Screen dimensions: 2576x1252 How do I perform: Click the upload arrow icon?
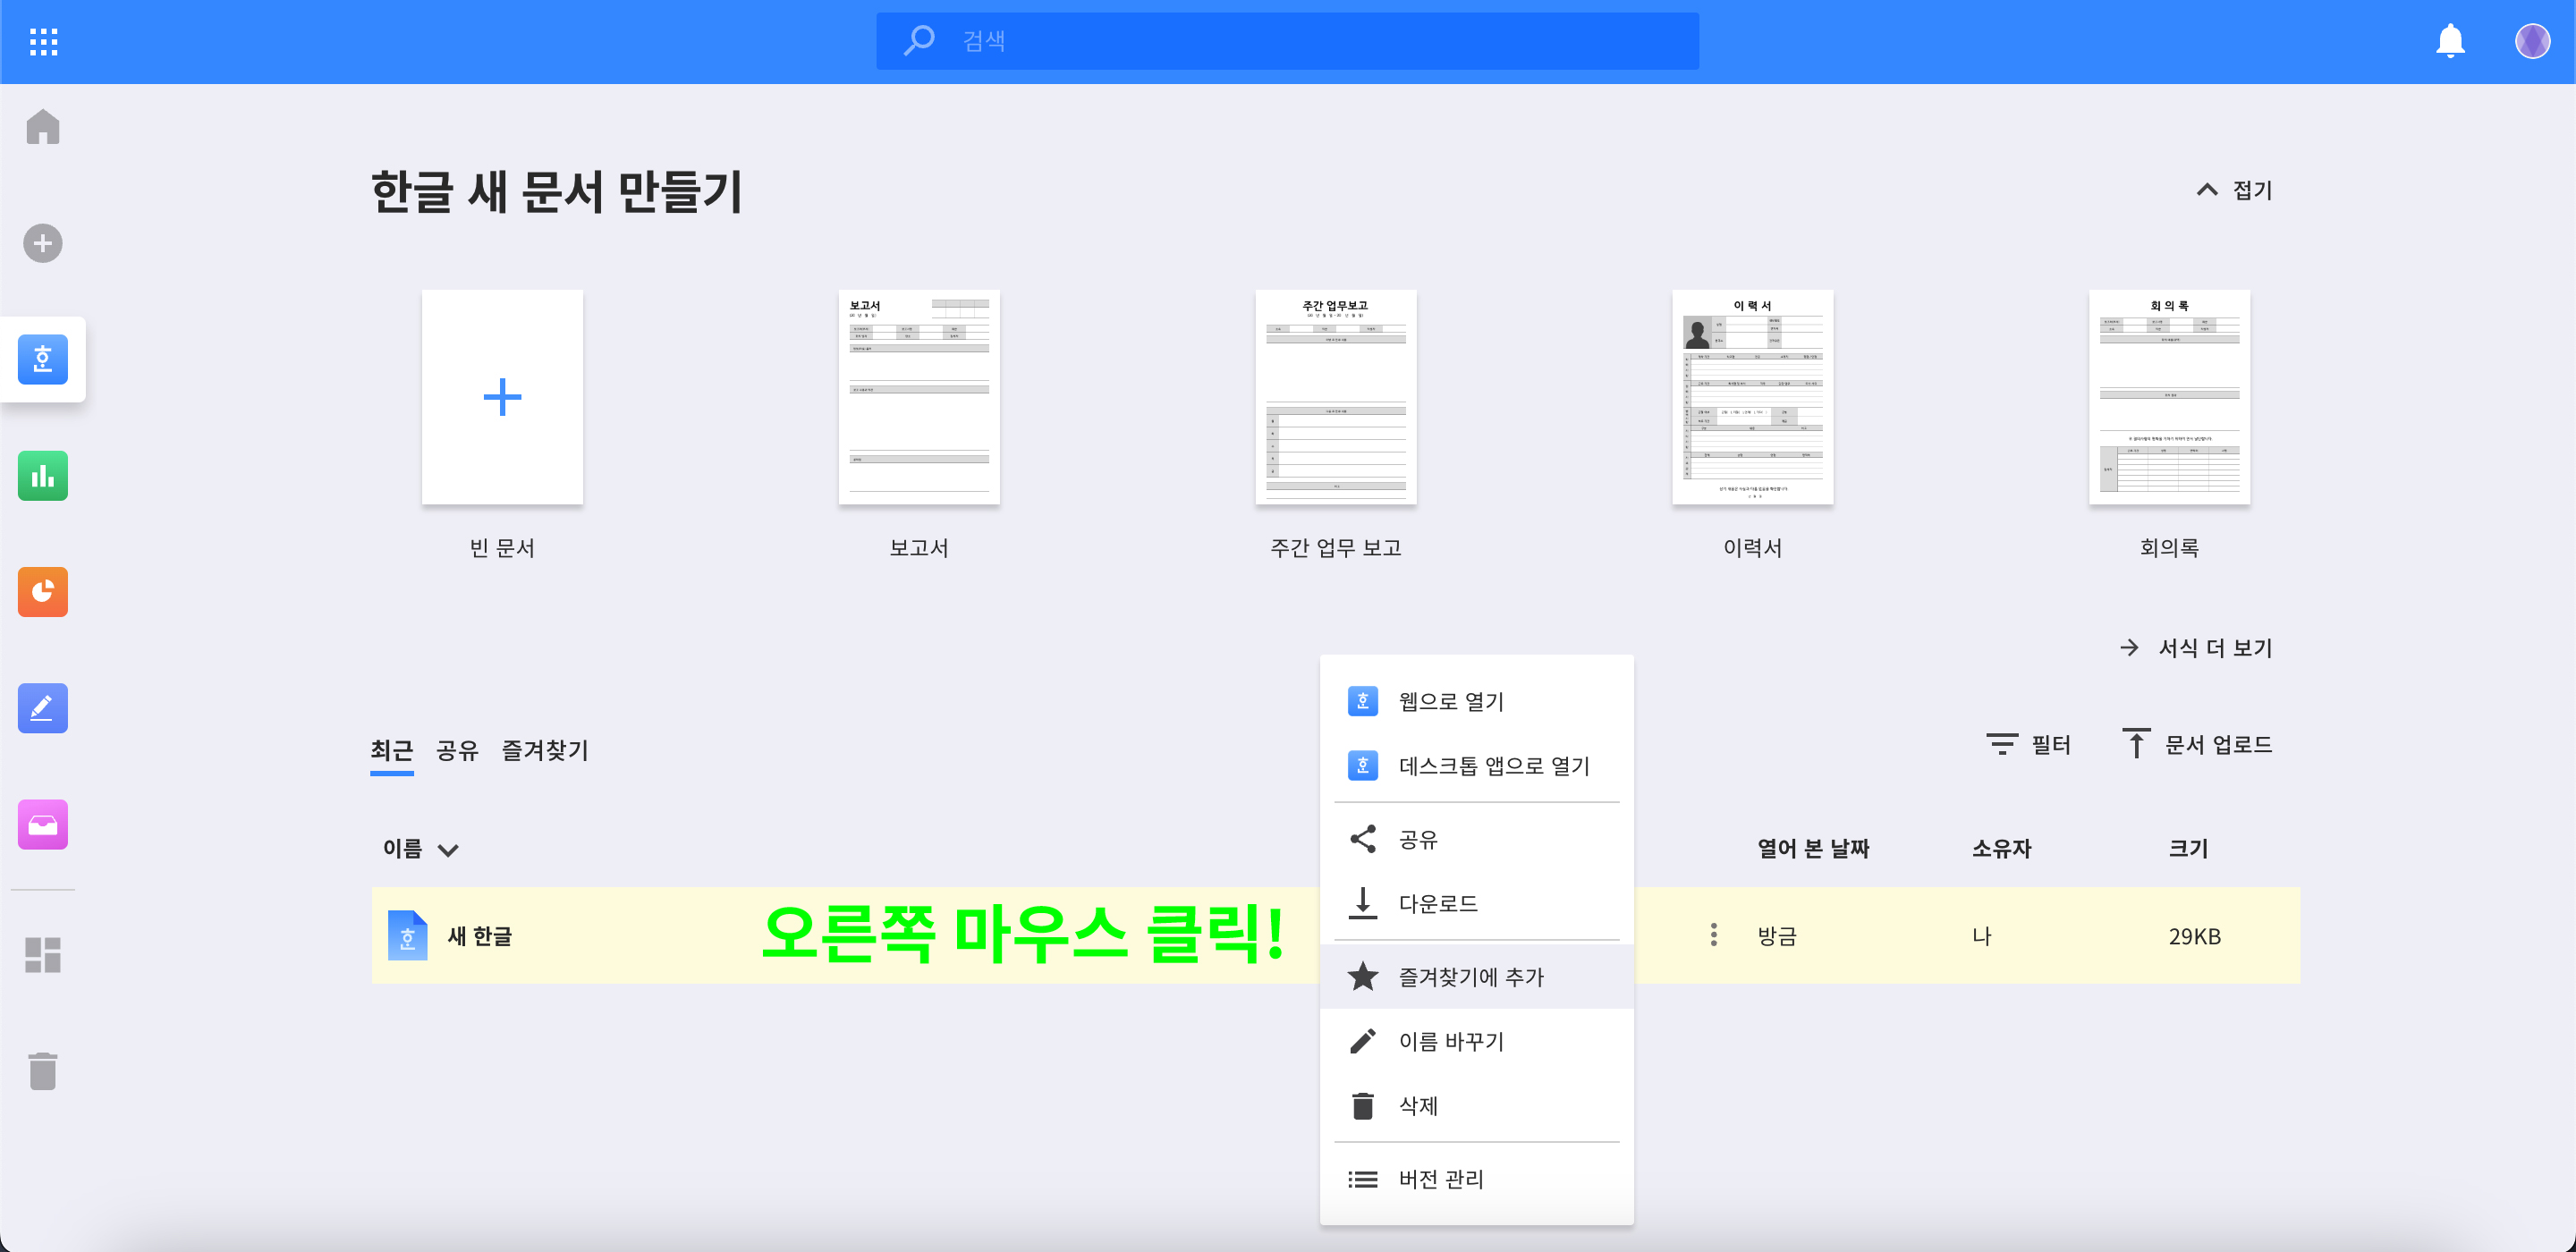coord(2136,743)
